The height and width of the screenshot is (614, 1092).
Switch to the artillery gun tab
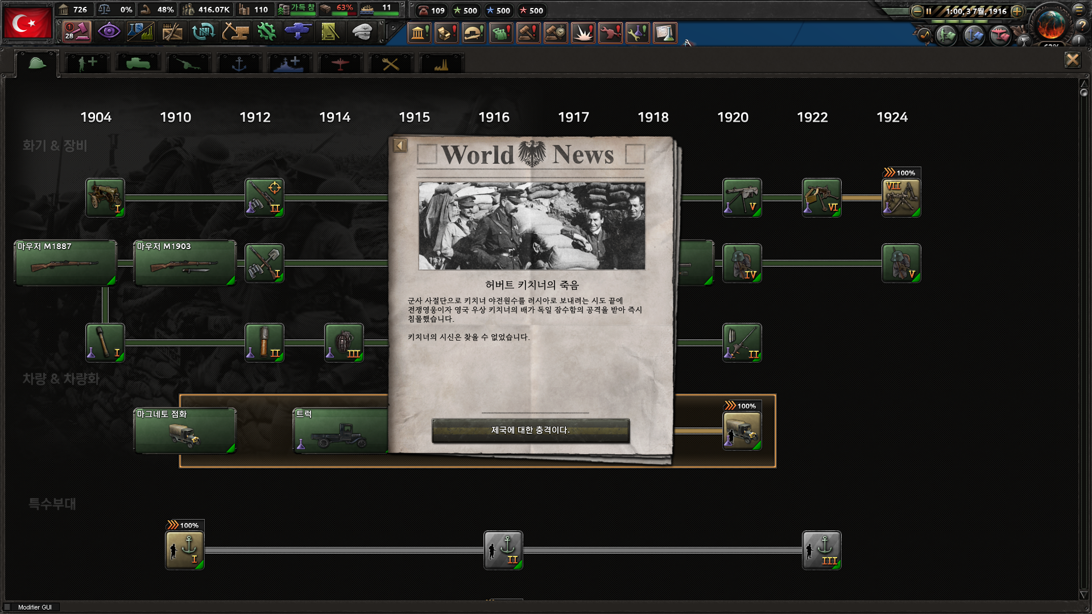pyautogui.click(x=188, y=63)
